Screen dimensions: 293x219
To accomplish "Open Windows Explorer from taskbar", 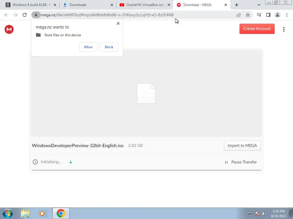I will point(25,214).
